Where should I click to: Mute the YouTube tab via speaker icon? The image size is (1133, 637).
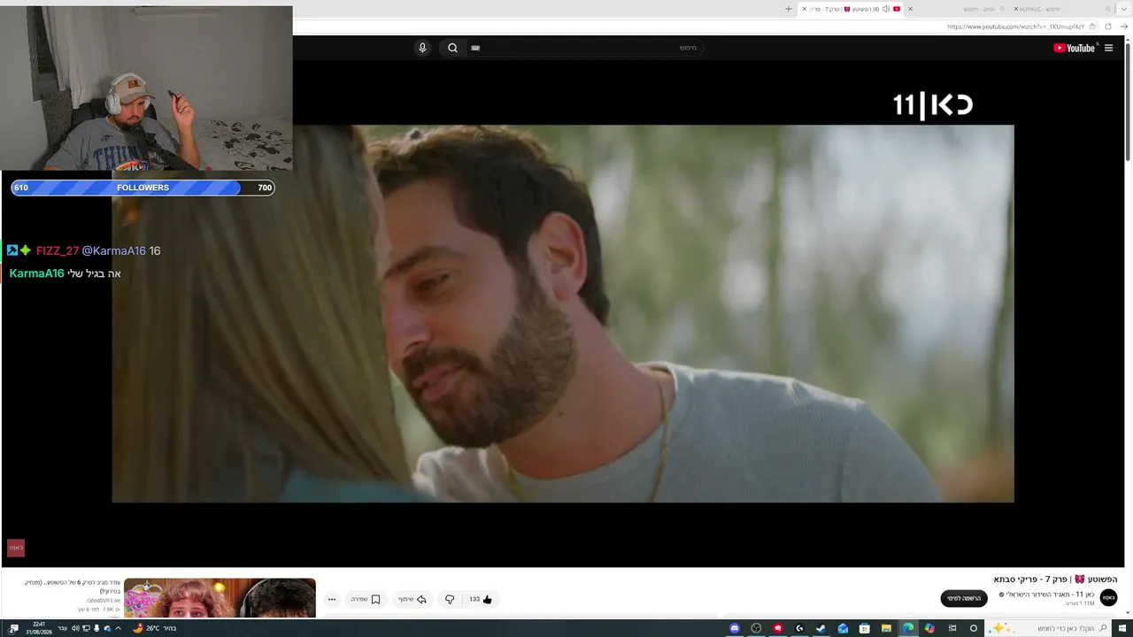click(x=885, y=9)
